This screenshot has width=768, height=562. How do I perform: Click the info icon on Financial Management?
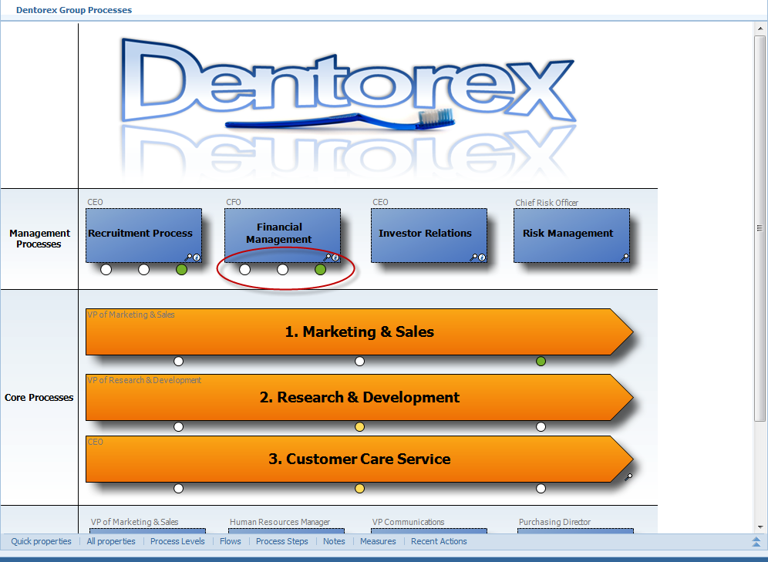335,257
